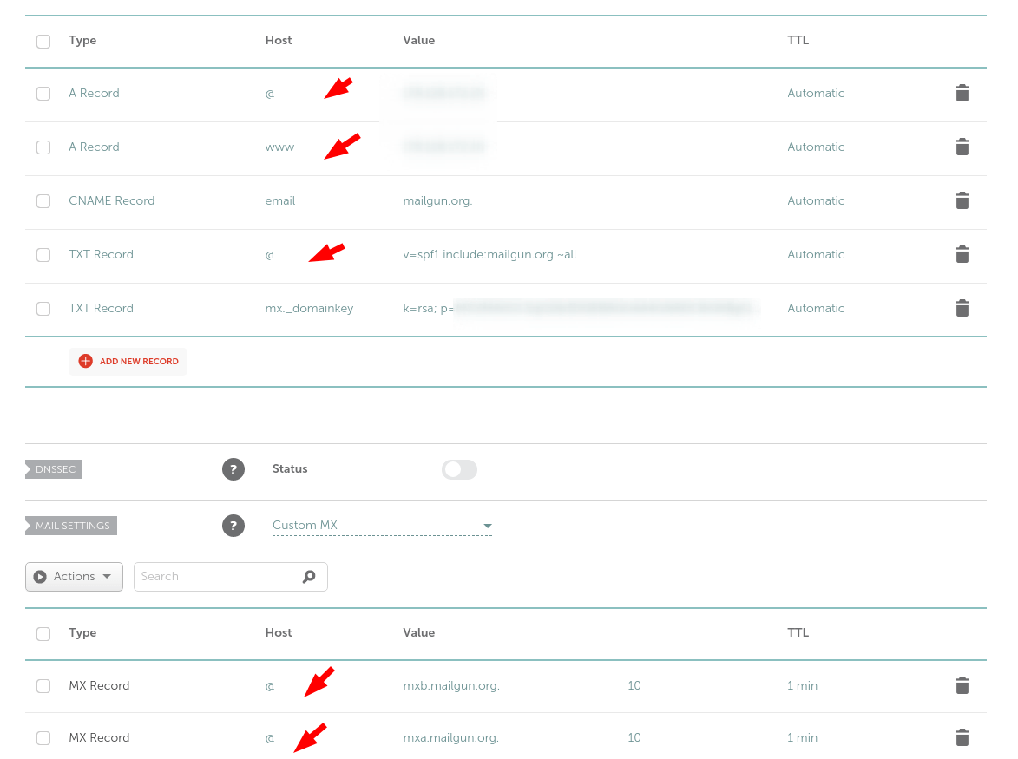Delete the mxa.mailgun.org MX record
The width and height of the screenshot is (1018, 759).
(x=962, y=737)
